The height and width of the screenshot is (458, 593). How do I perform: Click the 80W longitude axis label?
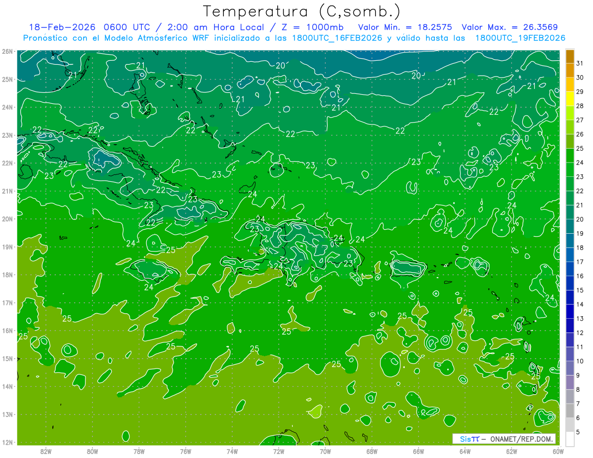(x=92, y=451)
